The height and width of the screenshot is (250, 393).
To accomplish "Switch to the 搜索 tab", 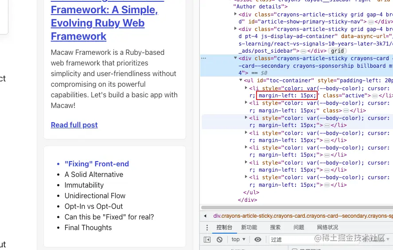I will point(275,227).
